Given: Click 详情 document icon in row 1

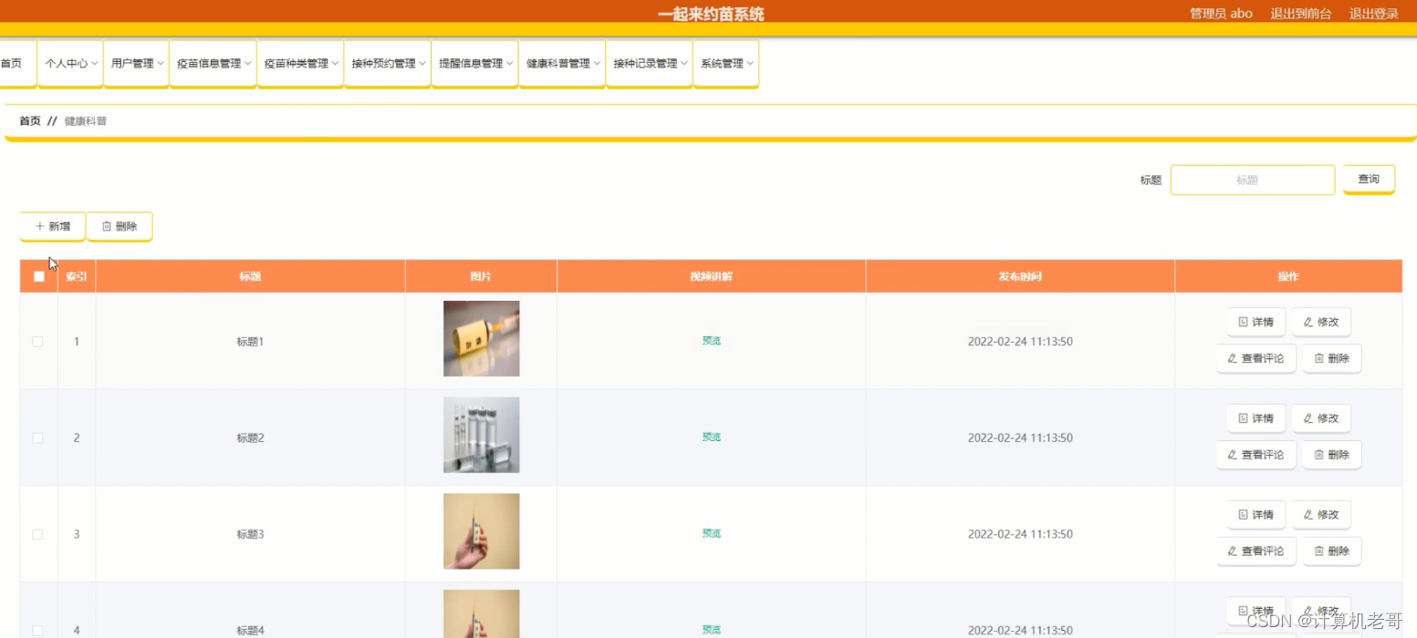Looking at the screenshot, I should (x=1243, y=322).
